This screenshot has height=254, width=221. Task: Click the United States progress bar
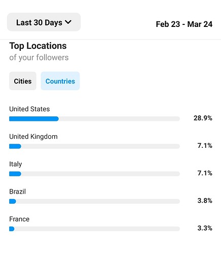point(94,119)
